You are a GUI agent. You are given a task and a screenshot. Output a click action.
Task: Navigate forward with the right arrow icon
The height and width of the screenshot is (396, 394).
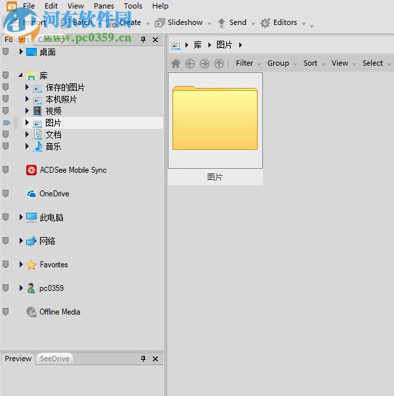pos(205,64)
